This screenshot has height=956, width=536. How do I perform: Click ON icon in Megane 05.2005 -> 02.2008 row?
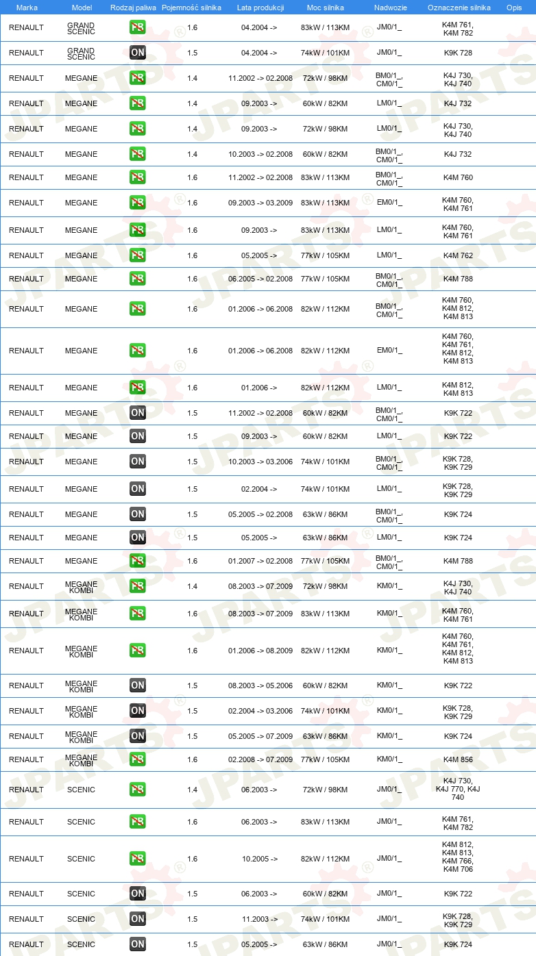pyautogui.click(x=138, y=514)
